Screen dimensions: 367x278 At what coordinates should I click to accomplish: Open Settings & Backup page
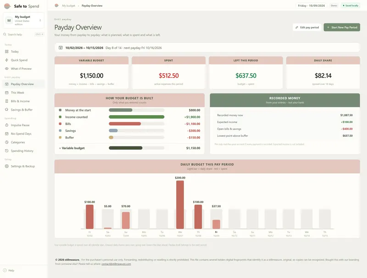[x=23, y=166]
